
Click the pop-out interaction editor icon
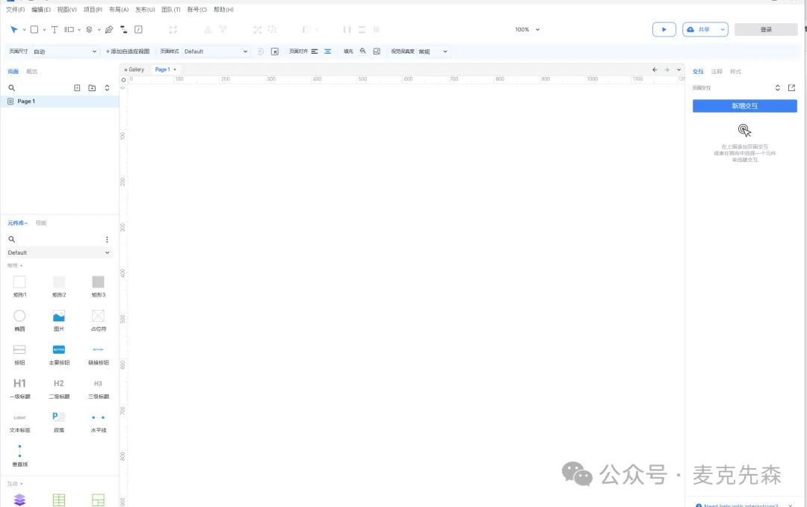[791, 88]
